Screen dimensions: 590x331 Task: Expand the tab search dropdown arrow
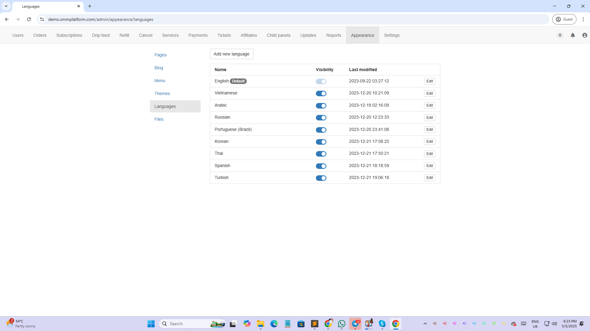tap(6, 6)
